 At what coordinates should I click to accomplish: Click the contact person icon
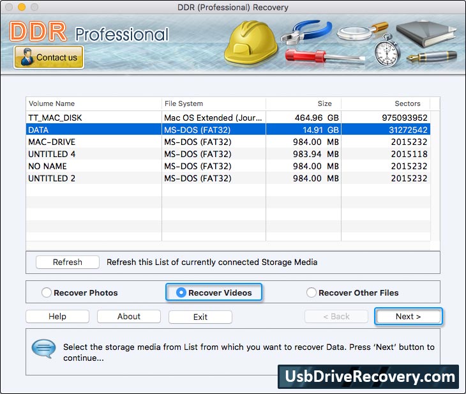point(27,57)
